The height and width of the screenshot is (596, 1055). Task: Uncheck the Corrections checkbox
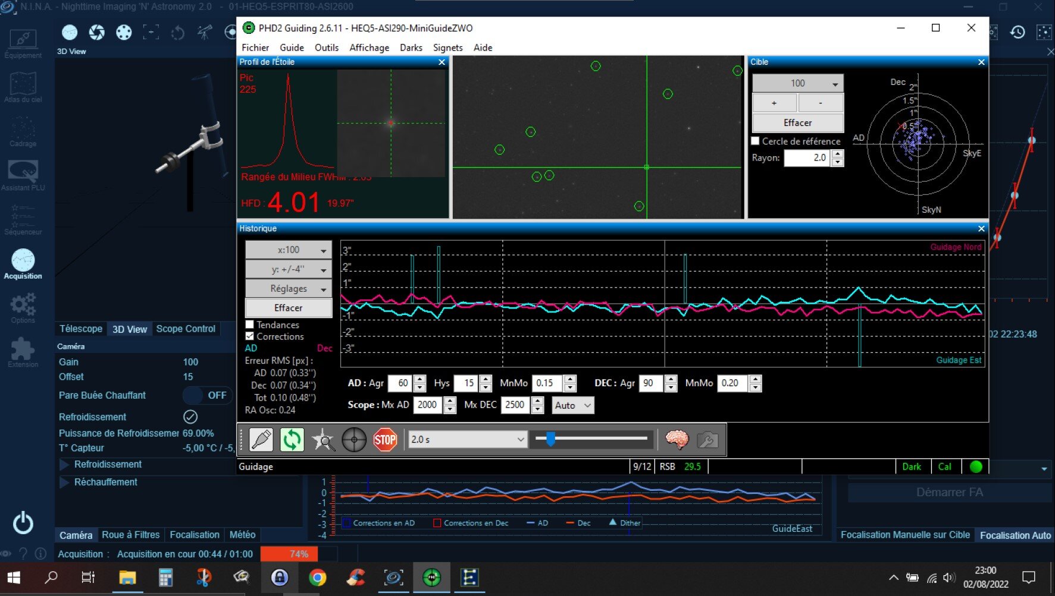click(x=250, y=336)
